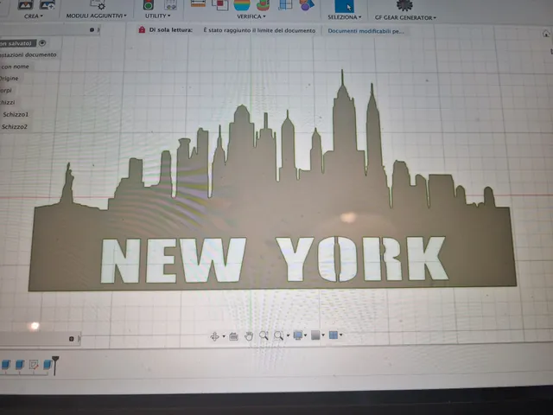Image resolution: width=553 pixels, height=415 pixels.
Task: Launch the GF Gear Generator gear icon
Action: tap(404, 5)
